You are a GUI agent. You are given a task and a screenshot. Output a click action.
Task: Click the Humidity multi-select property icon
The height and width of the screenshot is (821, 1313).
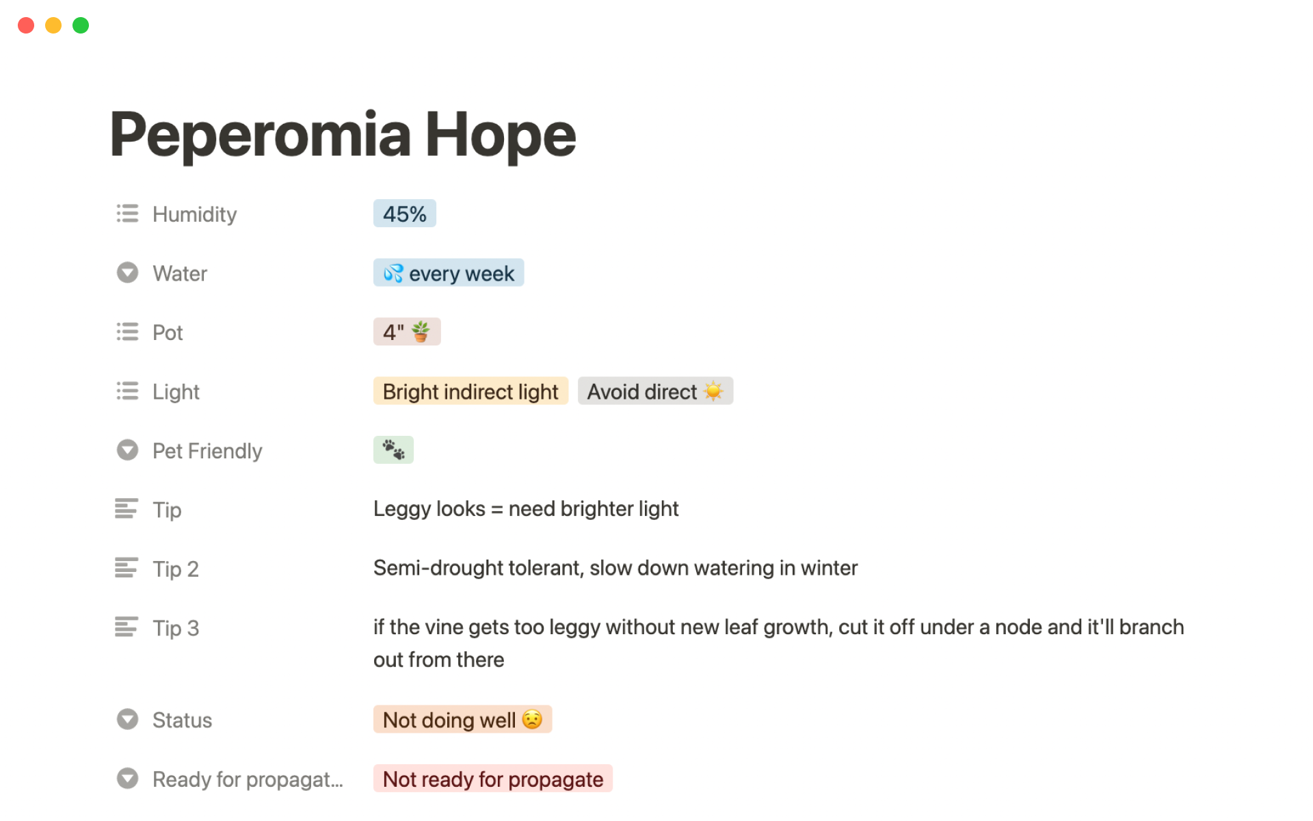point(127,213)
